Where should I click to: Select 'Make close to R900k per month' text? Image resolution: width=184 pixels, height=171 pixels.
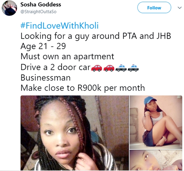point(83,88)
